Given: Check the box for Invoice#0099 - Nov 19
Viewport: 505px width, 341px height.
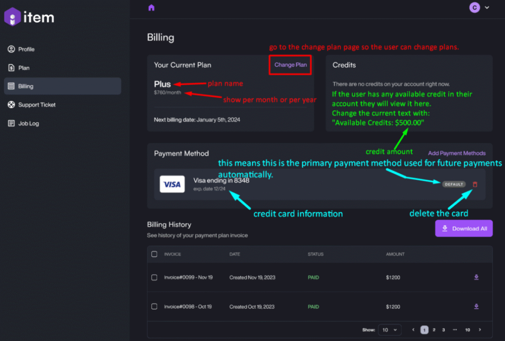Looking at the screenshot, I should point(154,277).
